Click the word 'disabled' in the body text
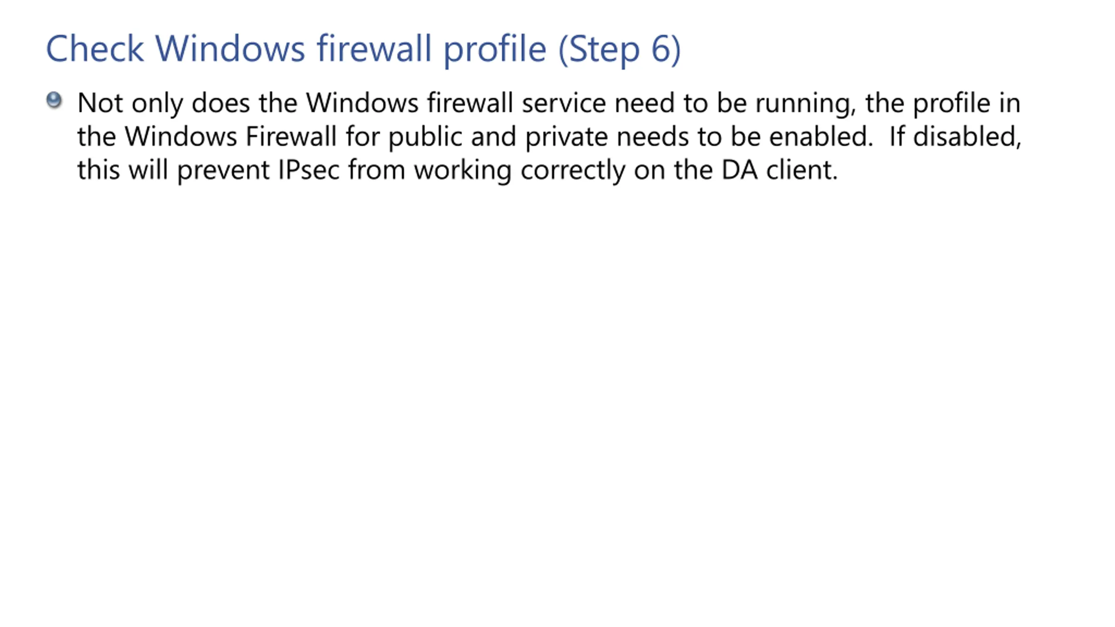This screenshot has height=627, width=1115. coord(967,136)
